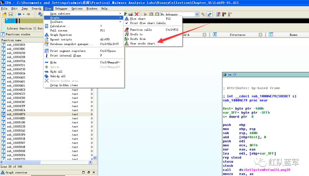
Task: Click the Library function legend swatch
Action: [4, 28]
